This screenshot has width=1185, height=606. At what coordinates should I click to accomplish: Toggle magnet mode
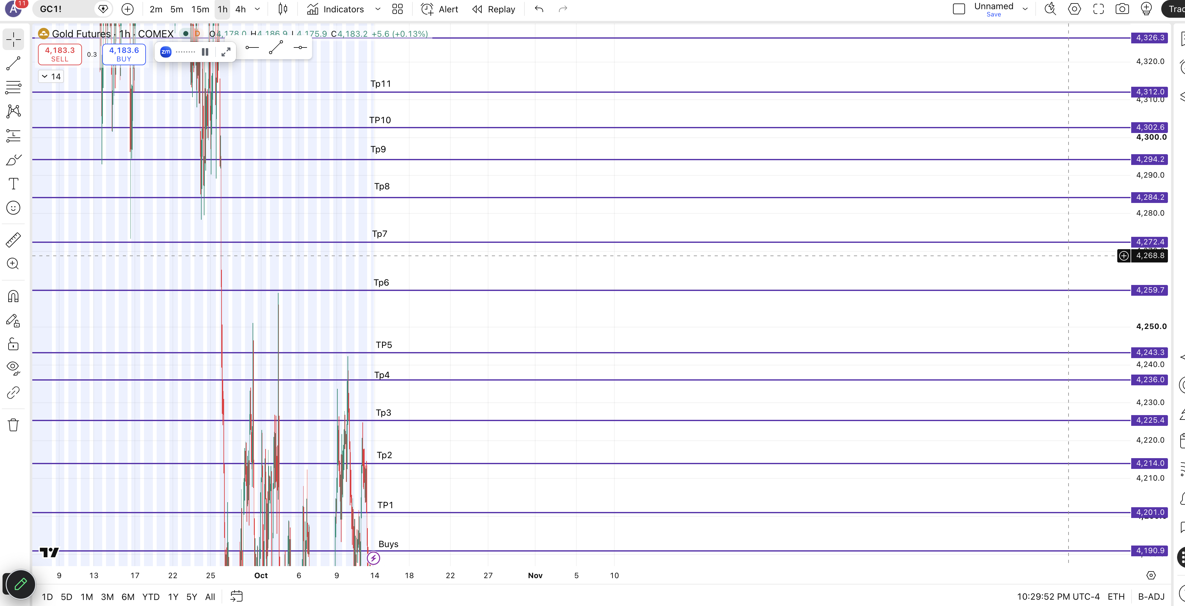tap(13, 296)
